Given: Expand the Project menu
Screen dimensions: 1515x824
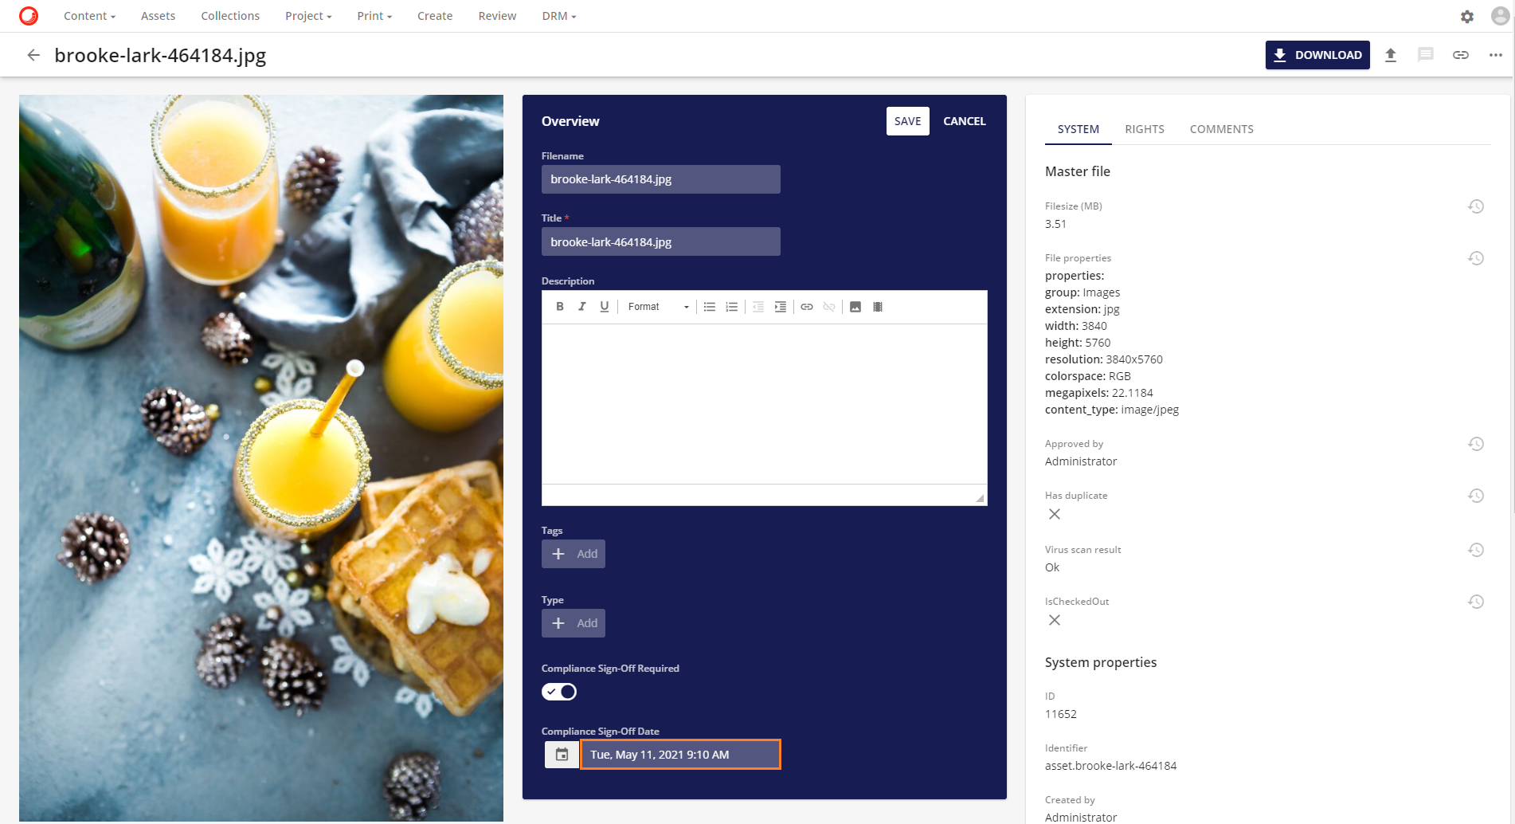Looking at the screenshot, I should [308, 16].
